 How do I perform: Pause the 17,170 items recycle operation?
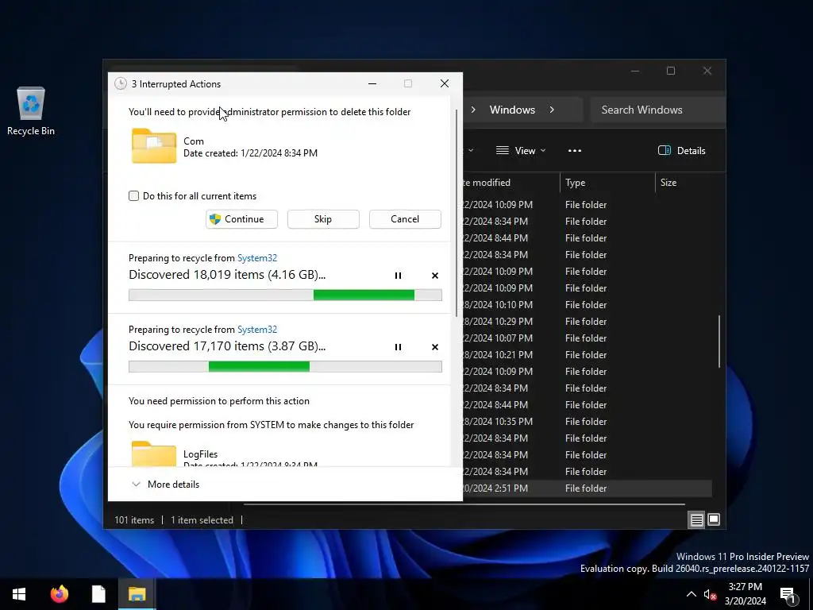(x=398, y=347)
